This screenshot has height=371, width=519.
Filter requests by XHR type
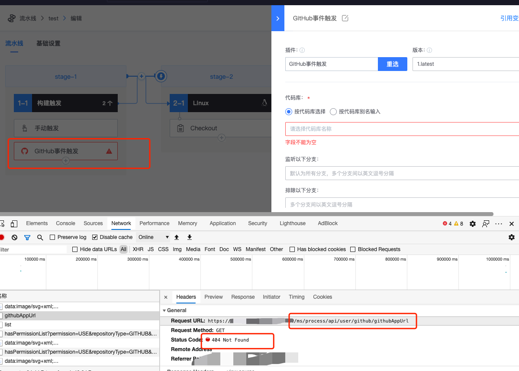coord(138,249)
